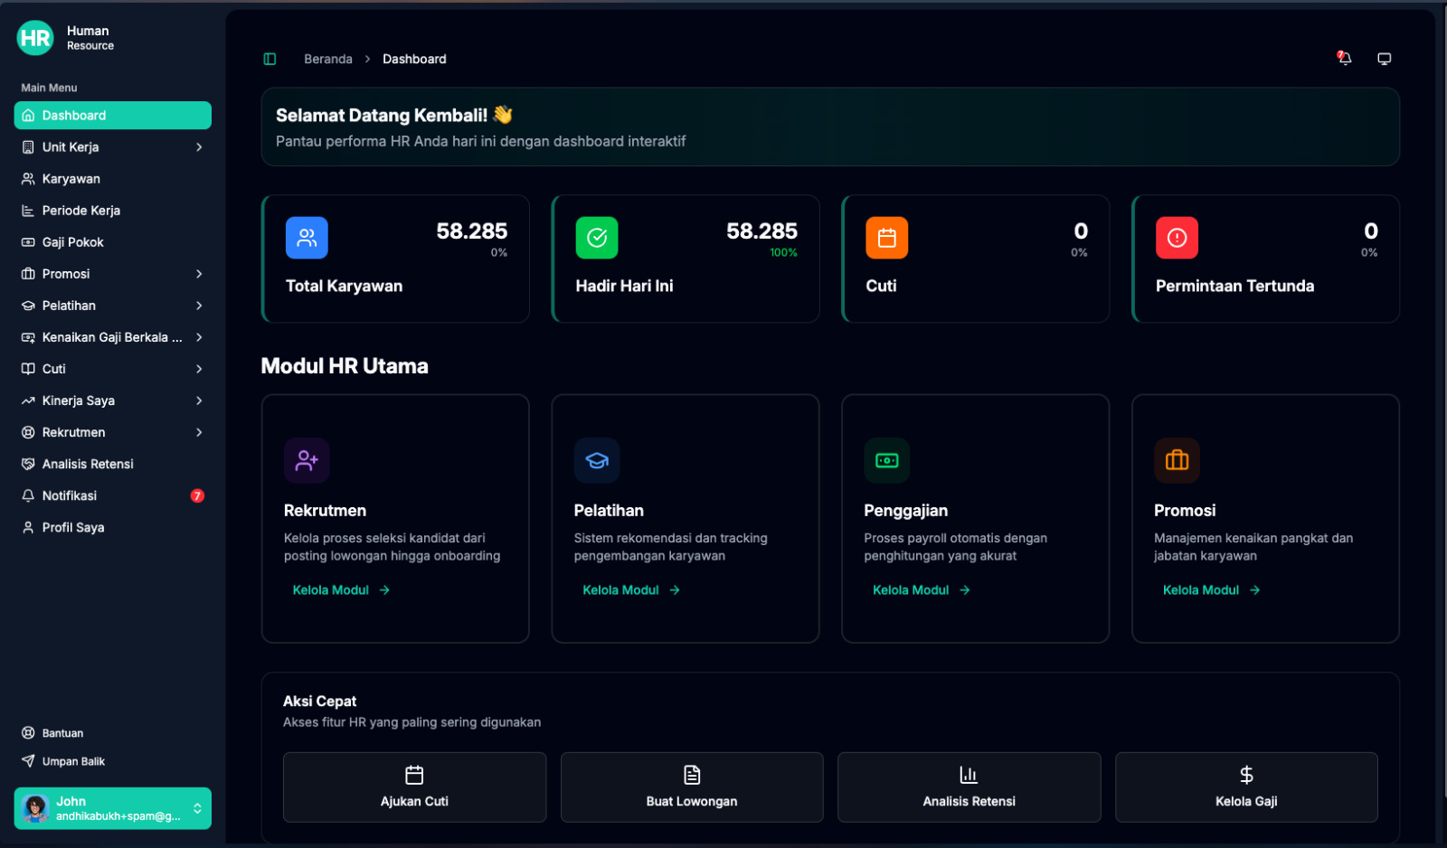Open Karyawan in the main menu
This screenshot has height=848, width=1447.
coord(71,179)
